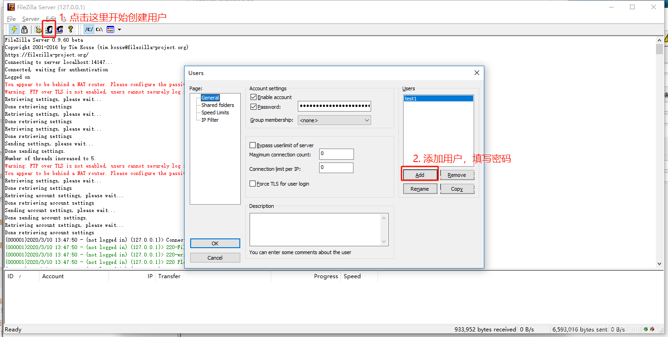Click the Account column header
668x337 pixels.
[x=74, y=276]
